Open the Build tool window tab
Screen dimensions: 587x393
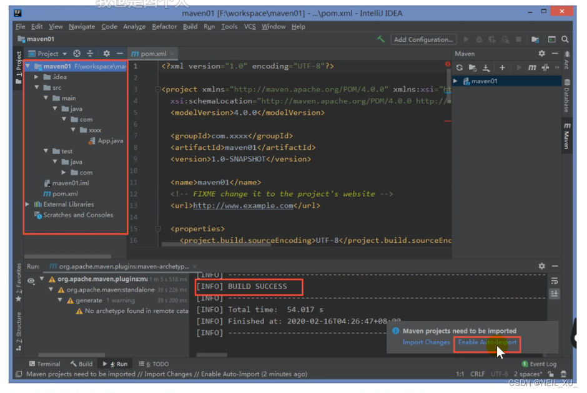click(81, 364)
